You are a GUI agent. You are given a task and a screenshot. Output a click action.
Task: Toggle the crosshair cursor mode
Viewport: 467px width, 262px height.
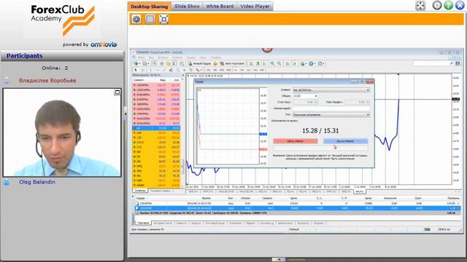click(x=143, y=70)
